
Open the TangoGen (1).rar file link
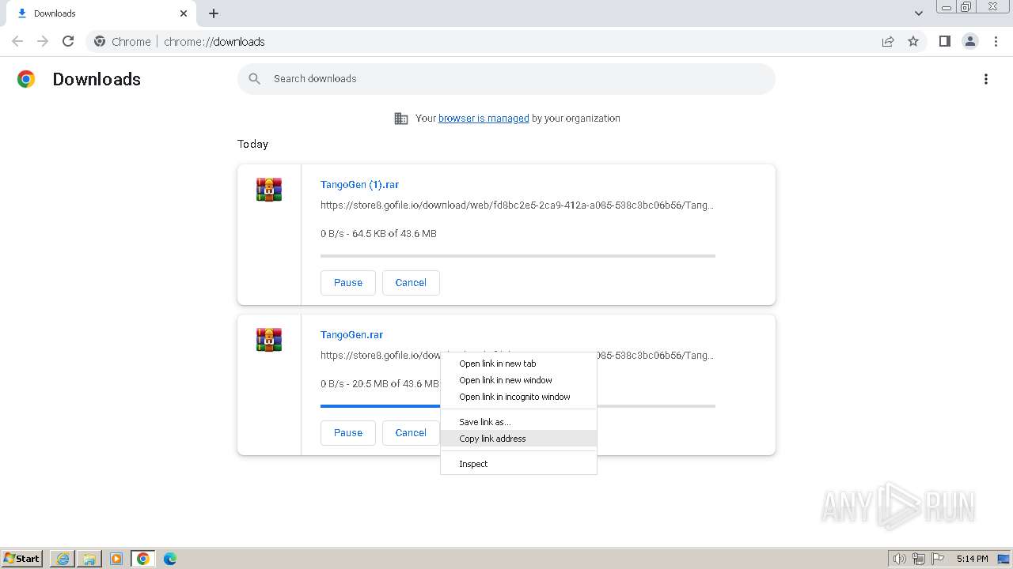coord(359,185)
